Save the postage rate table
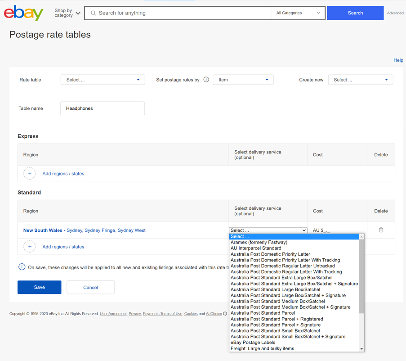This screenshot has width=406, height=361. coord(40,287)
